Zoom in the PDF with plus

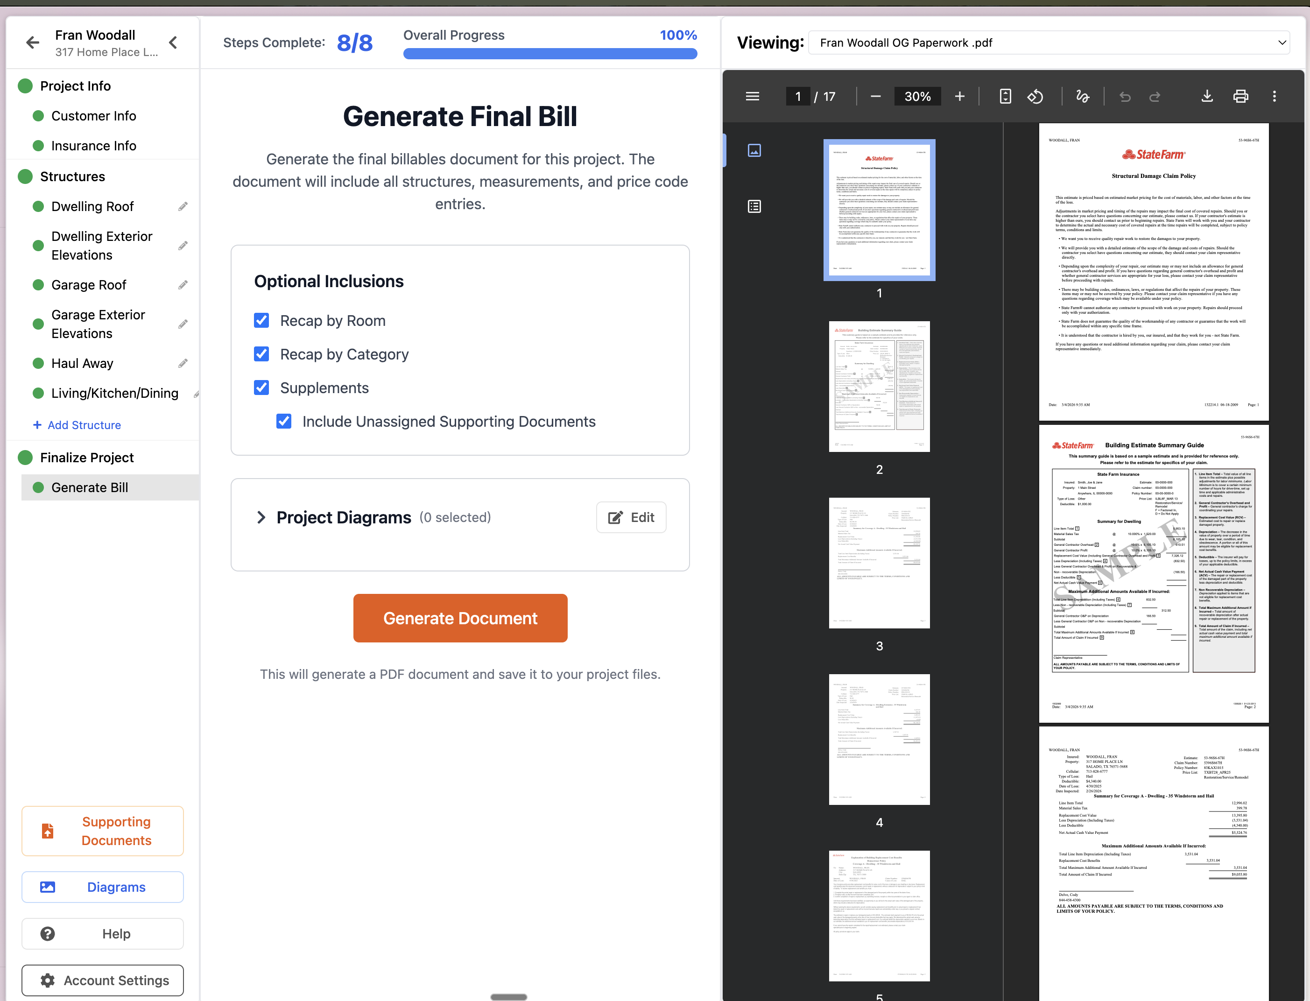pyautogui.click(x=959, y=97)
